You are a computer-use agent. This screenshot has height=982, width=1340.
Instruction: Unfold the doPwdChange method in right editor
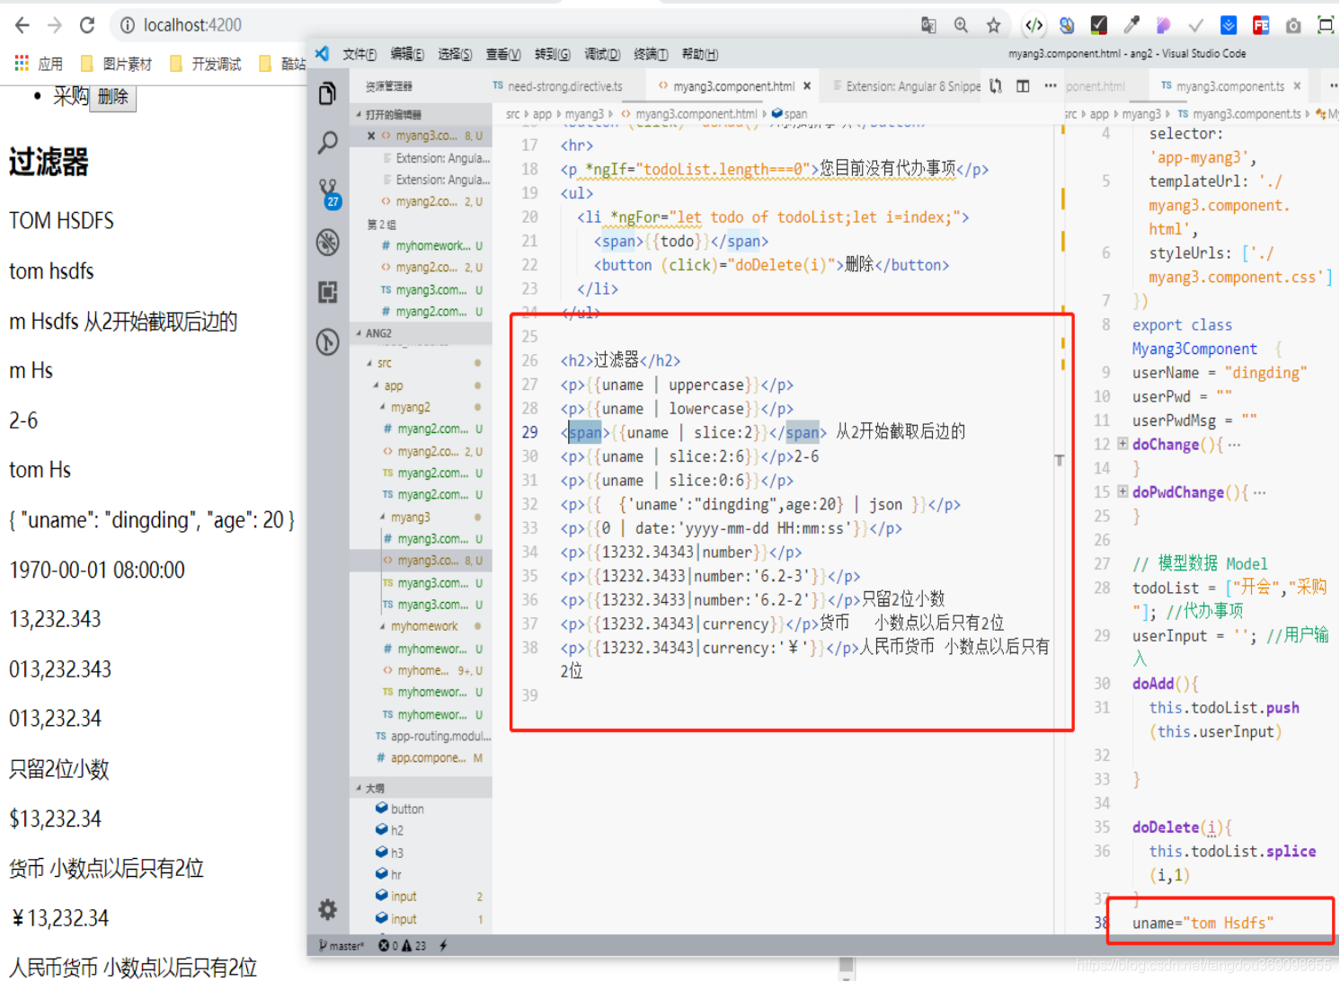[x=1123, y=491]
